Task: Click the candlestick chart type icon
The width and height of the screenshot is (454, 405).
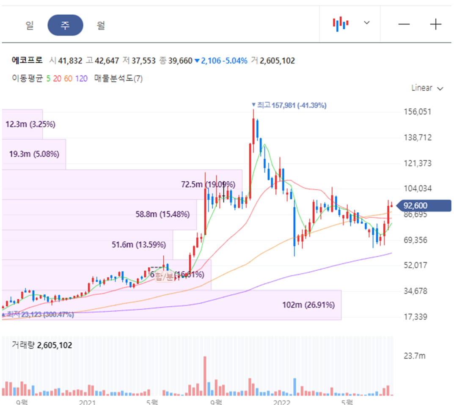Action: click(341, 24)
